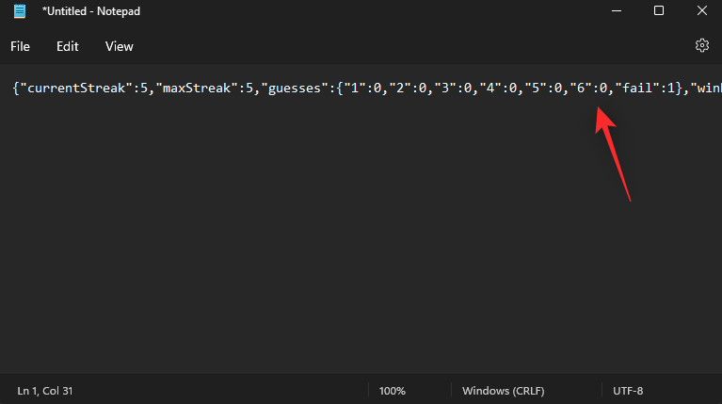Click the "6" key inside guesses object
722x404 pixels.
coord(580,89)
